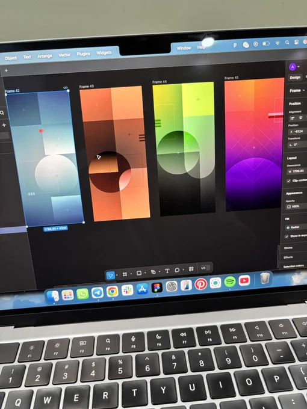Open Spotify from the Dock
This screenshot has width=307, height=409.
(x=230, y=281)
